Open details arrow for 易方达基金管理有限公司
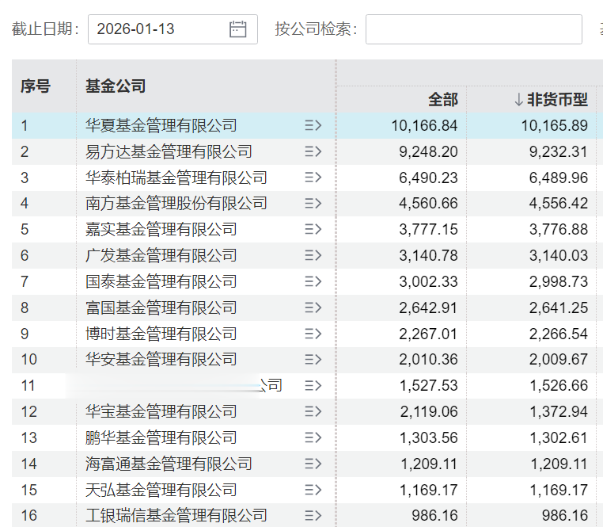Viewport: 603px width, 527px height. (x=313, y=152)
